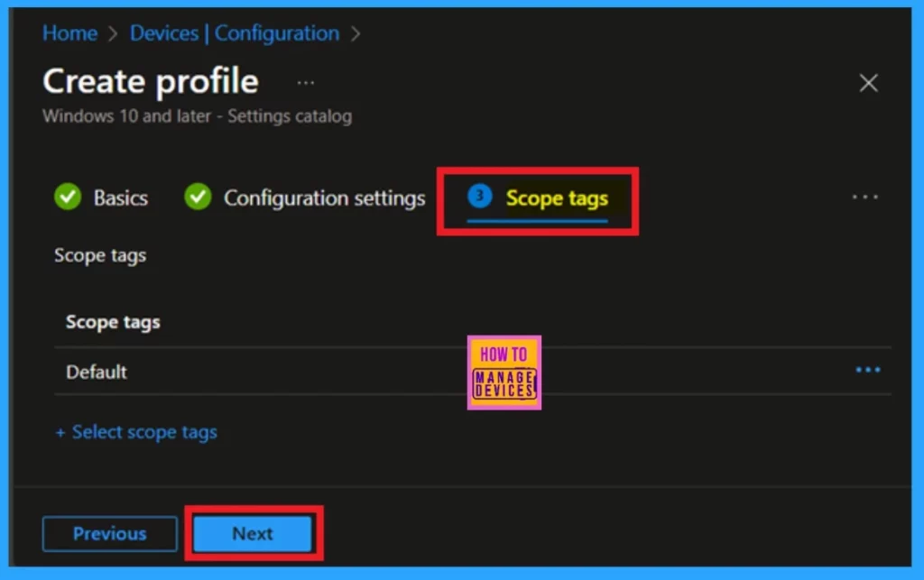Screen dimensions: 924x580
Task: Select the Scope tags step tab
Action: (x=538, y=198)
